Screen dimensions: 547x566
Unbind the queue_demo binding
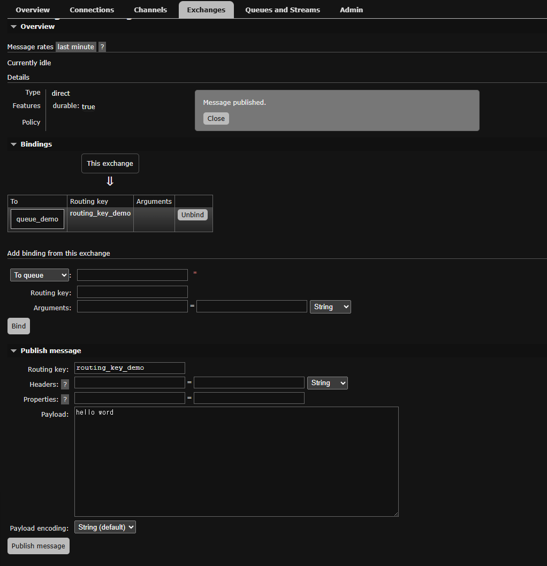[193, 215]
